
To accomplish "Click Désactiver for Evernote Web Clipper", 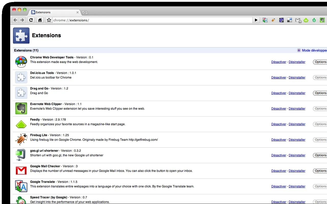I will tap(279, 109).
